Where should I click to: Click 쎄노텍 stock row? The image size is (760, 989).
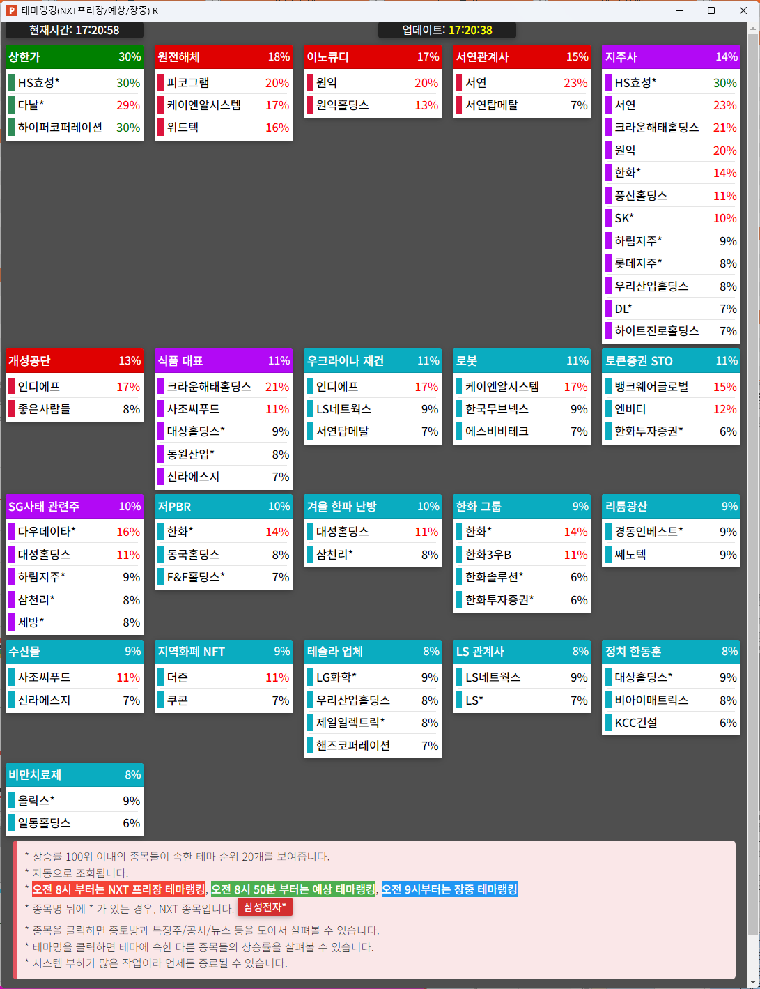pos(671,555)
